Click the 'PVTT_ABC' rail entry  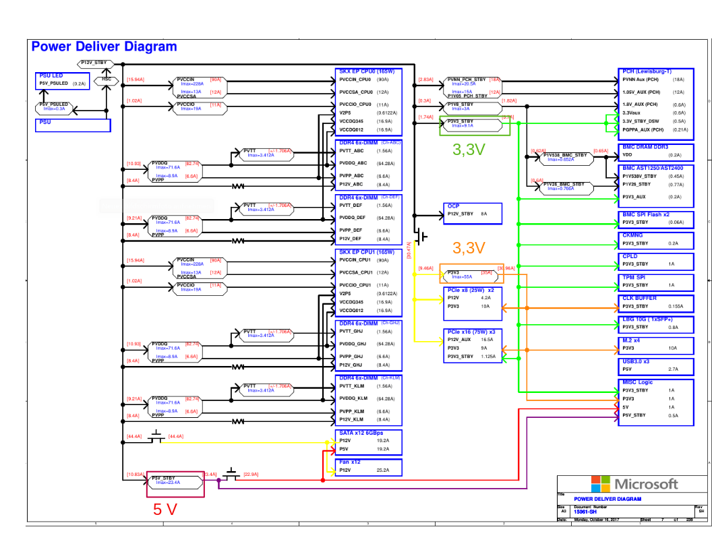(351, 151)
